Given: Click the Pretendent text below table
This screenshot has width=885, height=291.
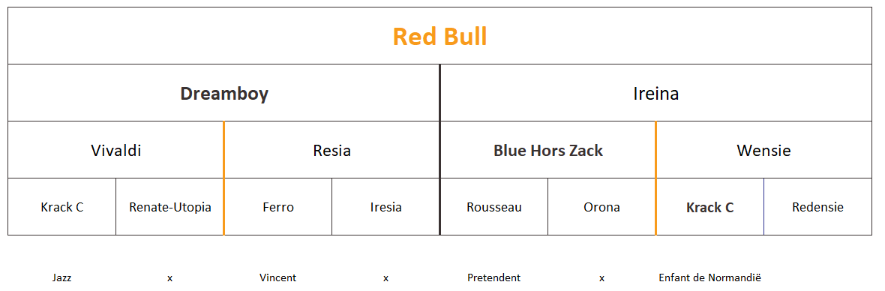Looking at the screenshot, I should pos(493,277).
